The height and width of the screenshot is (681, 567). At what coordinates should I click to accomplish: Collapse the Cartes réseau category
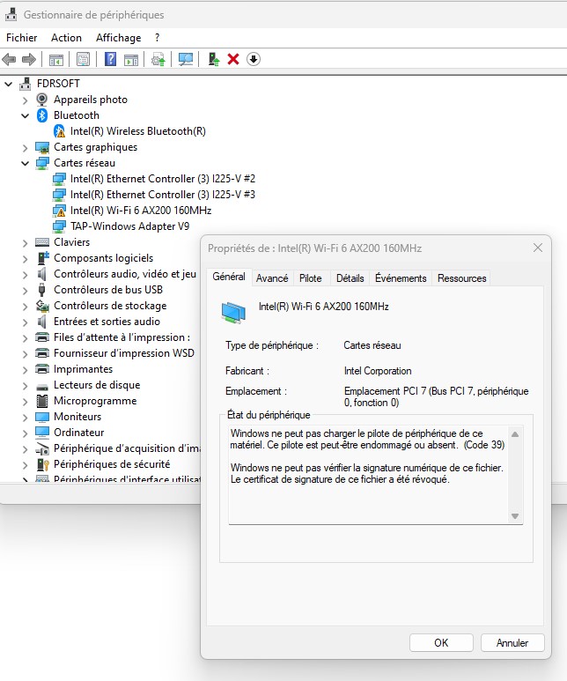click(x=26, y=163)
